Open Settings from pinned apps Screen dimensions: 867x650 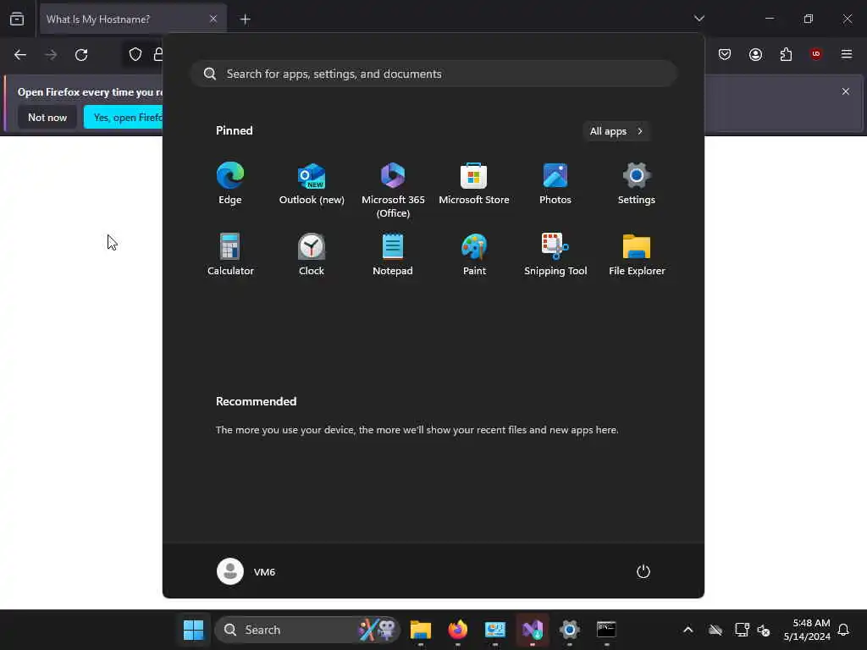(x=637, y=184)
